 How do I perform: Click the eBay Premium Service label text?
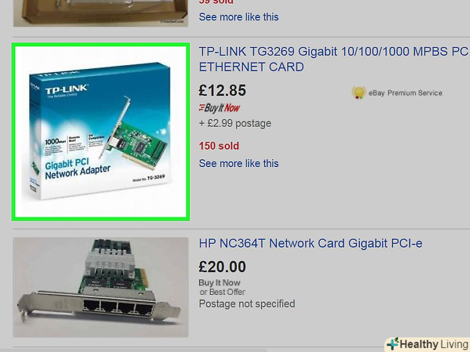click(405, 93)
